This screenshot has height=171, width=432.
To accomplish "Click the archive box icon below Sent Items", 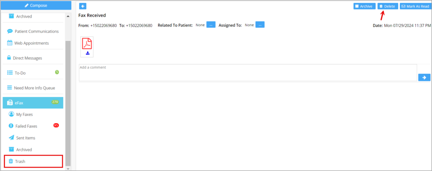I will point(11,149).
